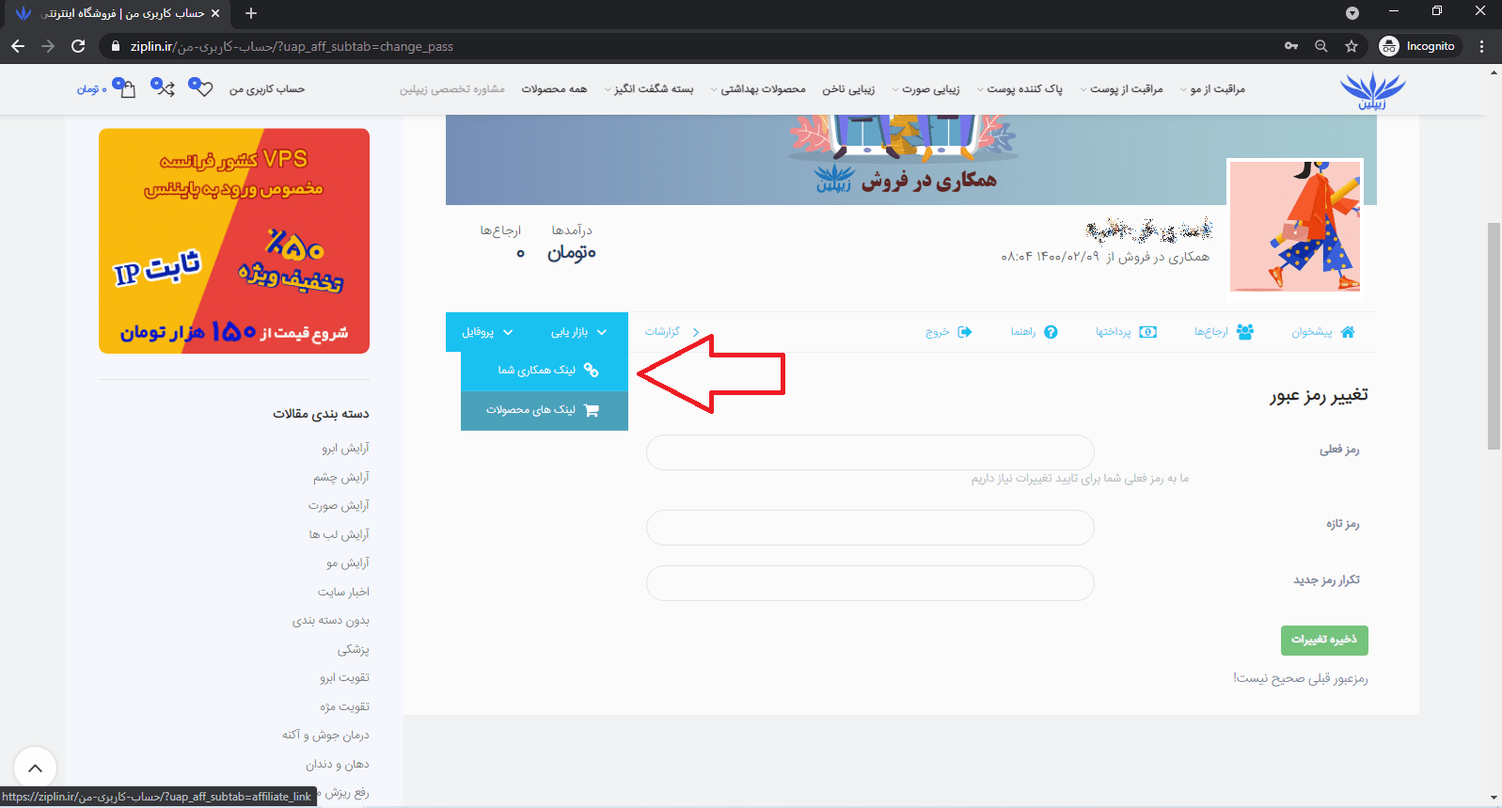Click the خروج logout icon

tap(965, 332)
